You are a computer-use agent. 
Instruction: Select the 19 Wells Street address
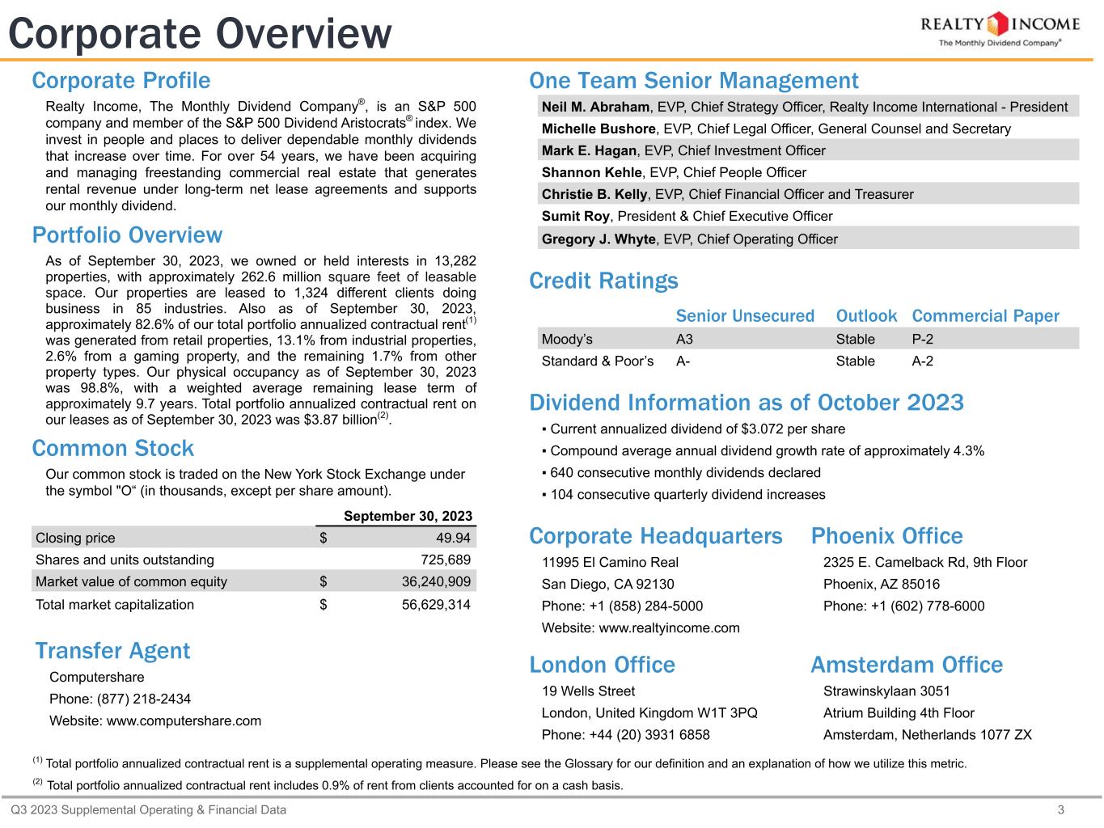click(588, 691)
